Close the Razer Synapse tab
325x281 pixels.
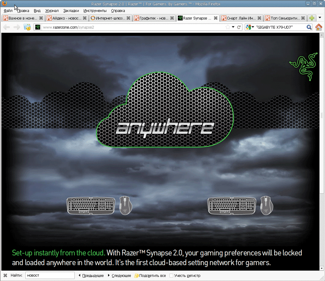(x=216, y=18)
